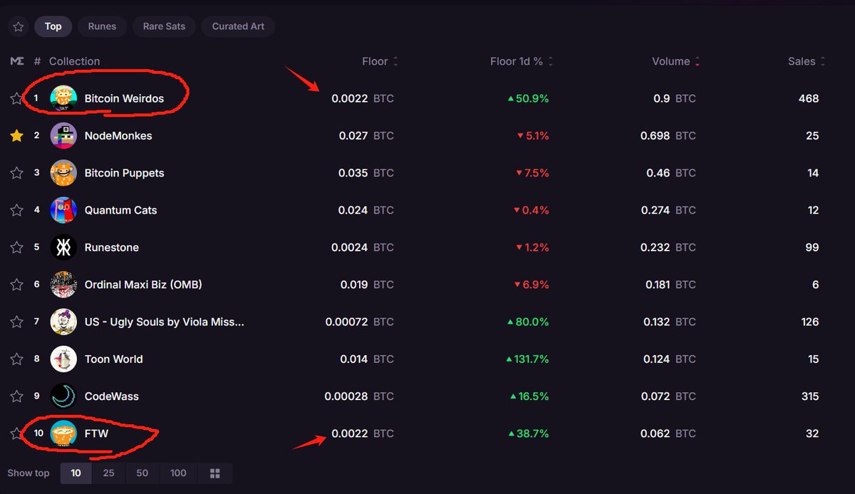This screenshot has width=855, height=494.
Task: Open the favorites star filter at top
Action: 18,27
